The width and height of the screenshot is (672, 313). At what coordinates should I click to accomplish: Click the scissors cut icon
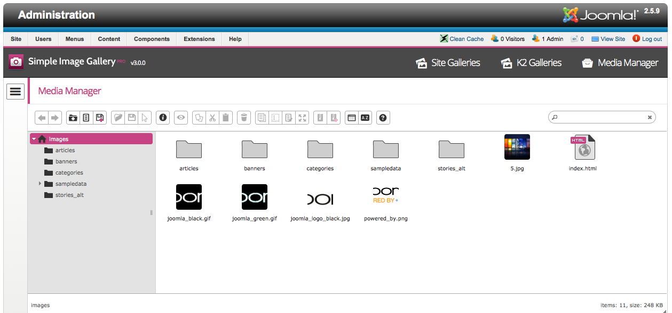coord(212,118)
